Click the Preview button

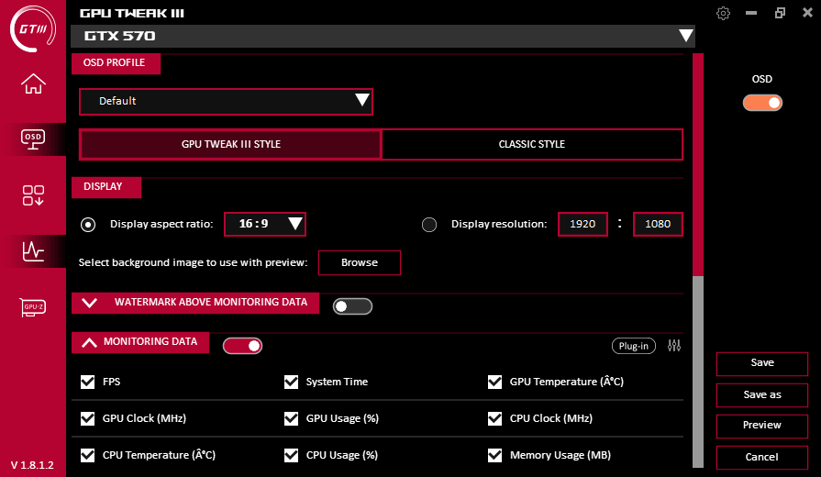[762, 425]
